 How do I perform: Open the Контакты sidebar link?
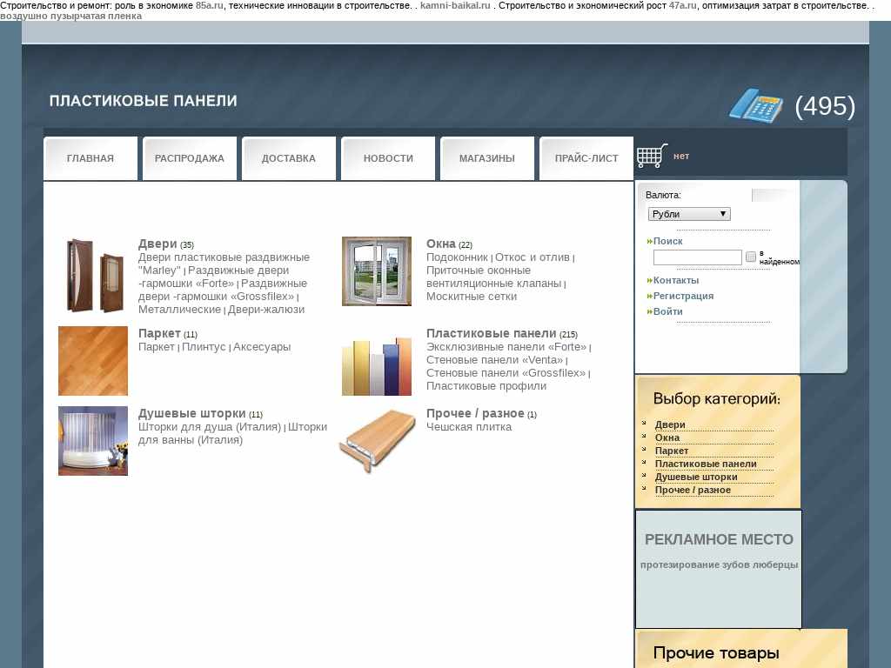(675, 280)
